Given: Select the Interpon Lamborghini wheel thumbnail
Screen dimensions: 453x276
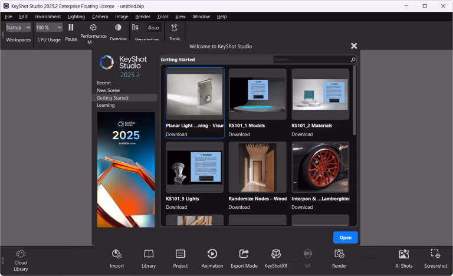Looking at the screenshot, I should pos(320,167).
